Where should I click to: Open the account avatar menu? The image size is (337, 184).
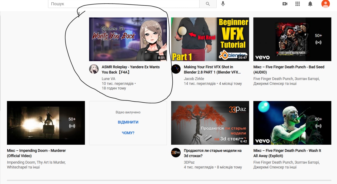coord(326,4)
